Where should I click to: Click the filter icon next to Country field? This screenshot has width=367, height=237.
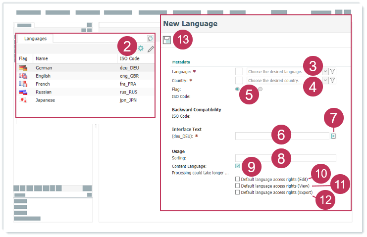[333, 81]
